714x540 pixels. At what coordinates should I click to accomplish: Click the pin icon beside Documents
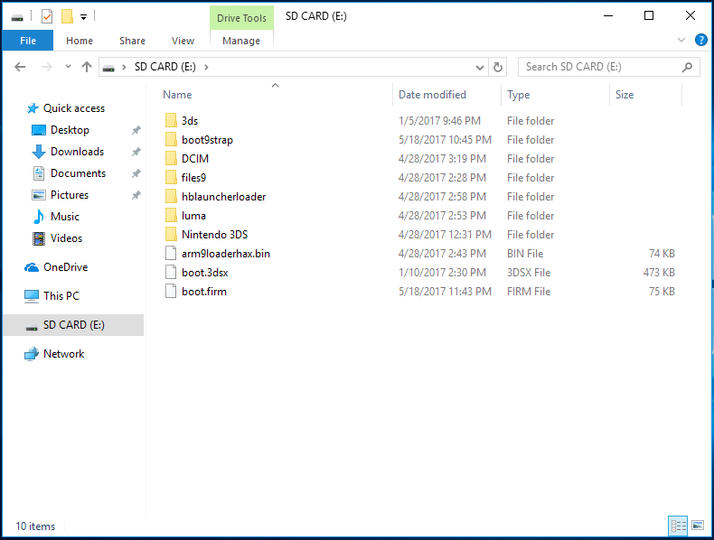click(x=136, y=173)
